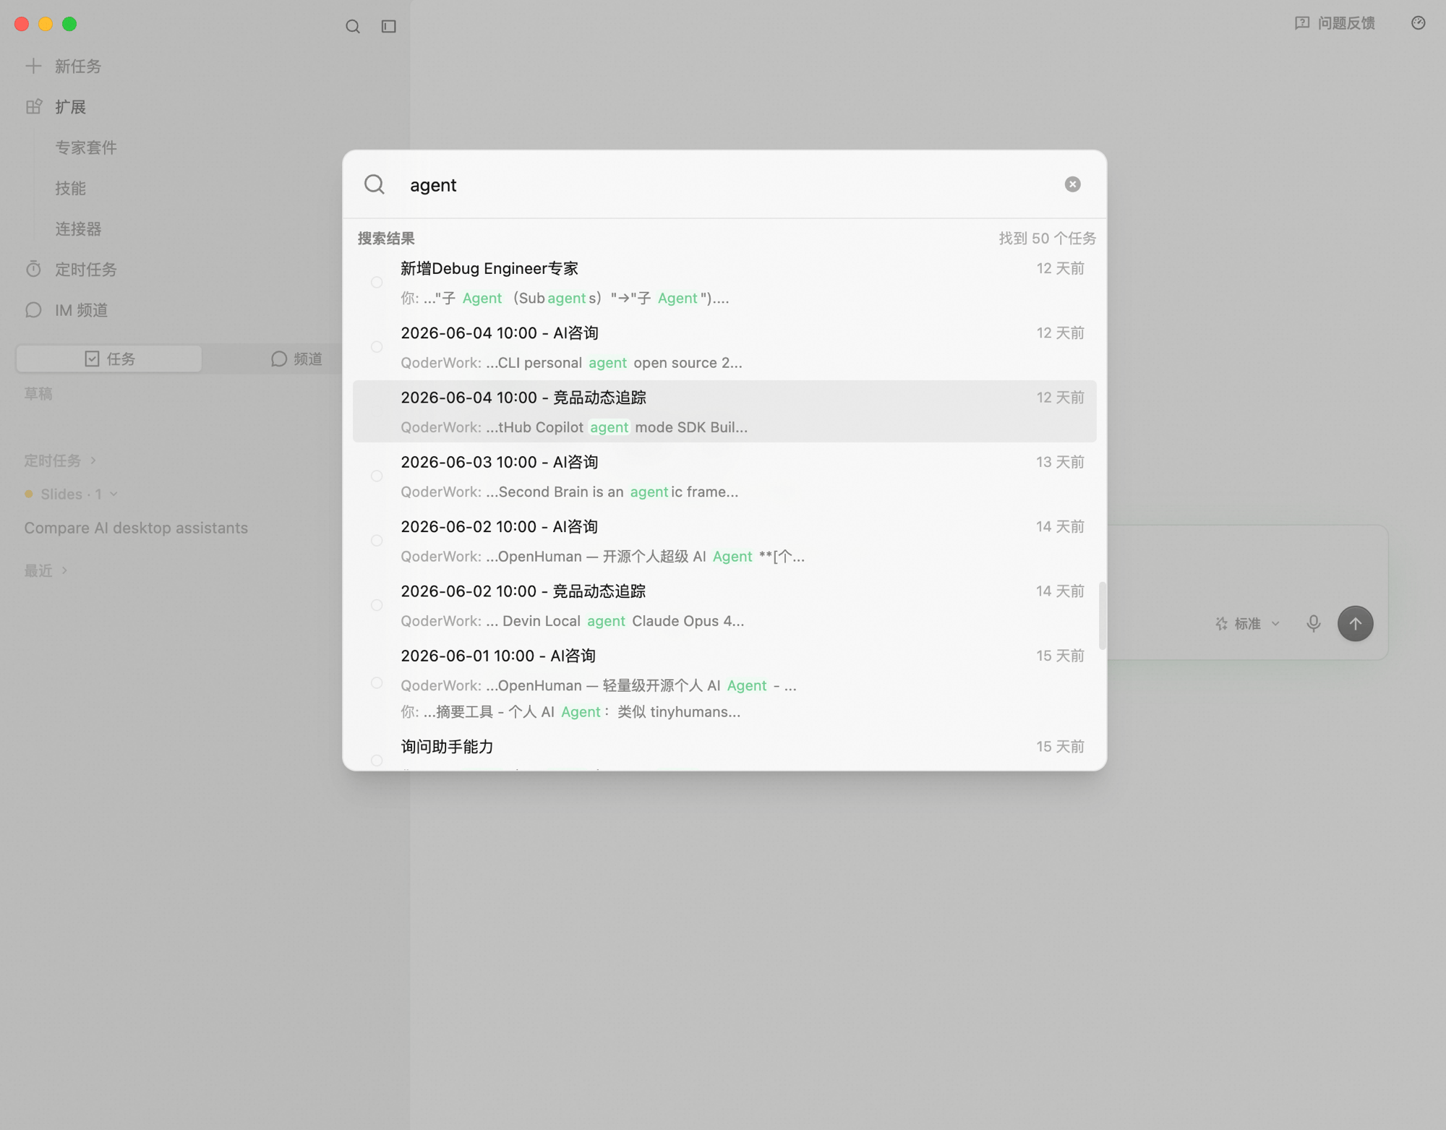Expand the Slides · 1 group chevron
Image resolution: width=1446 pixels, height=1130 pixels.
point(114,495)
